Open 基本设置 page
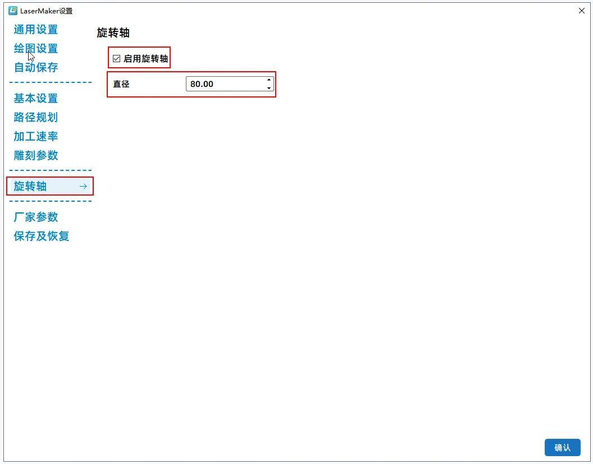This screenshot has width=593, height=464. tap(36, 99)
